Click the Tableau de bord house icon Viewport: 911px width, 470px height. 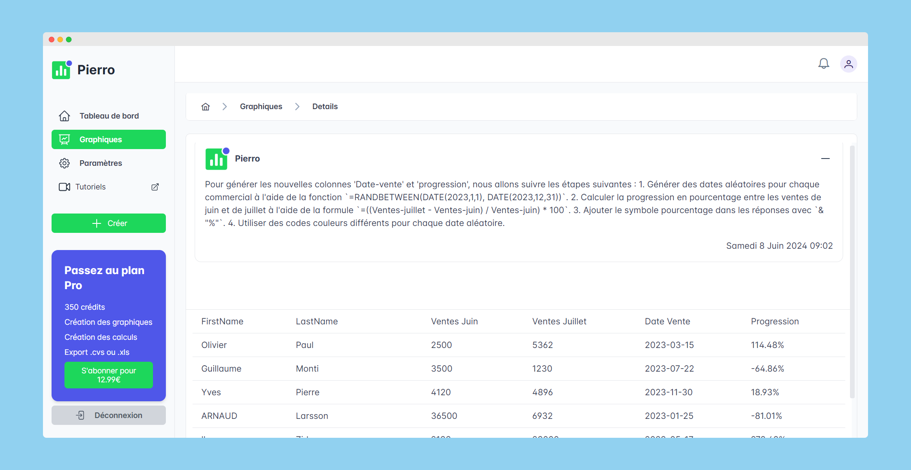[x=64, y=116]
